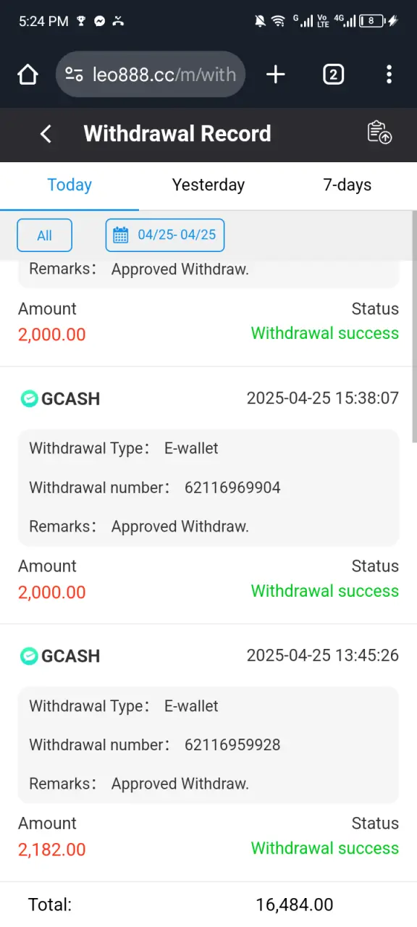Screen dimensions: 417x927
Task: Open the tab switcher showing 2 tabs
Action: pyautogui.click(x=333, y=75)
